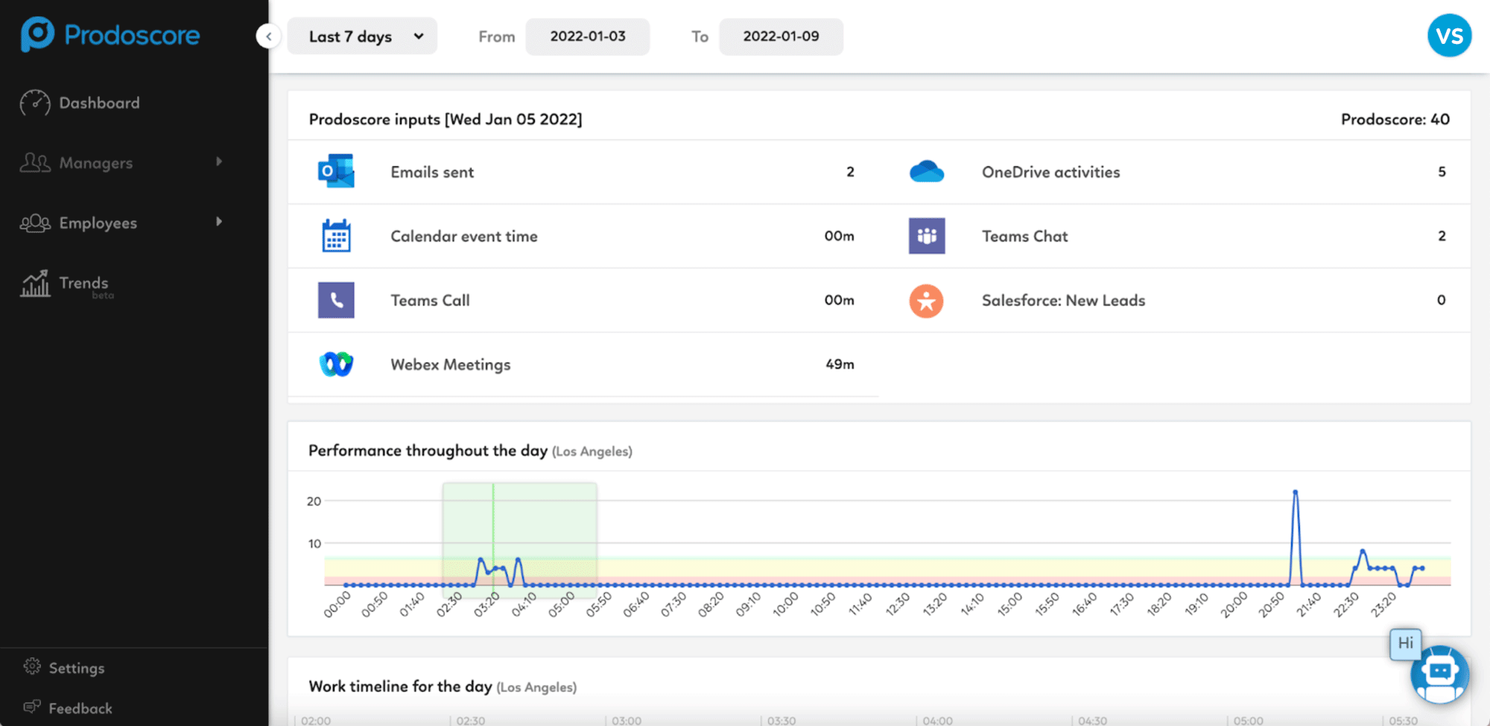Click the Teams Chat icon
The image size is (1490, 726).
click(x=927, y=236)
